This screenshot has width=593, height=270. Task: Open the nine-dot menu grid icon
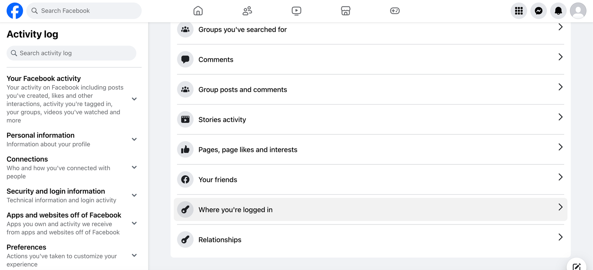tap(519, 11)
